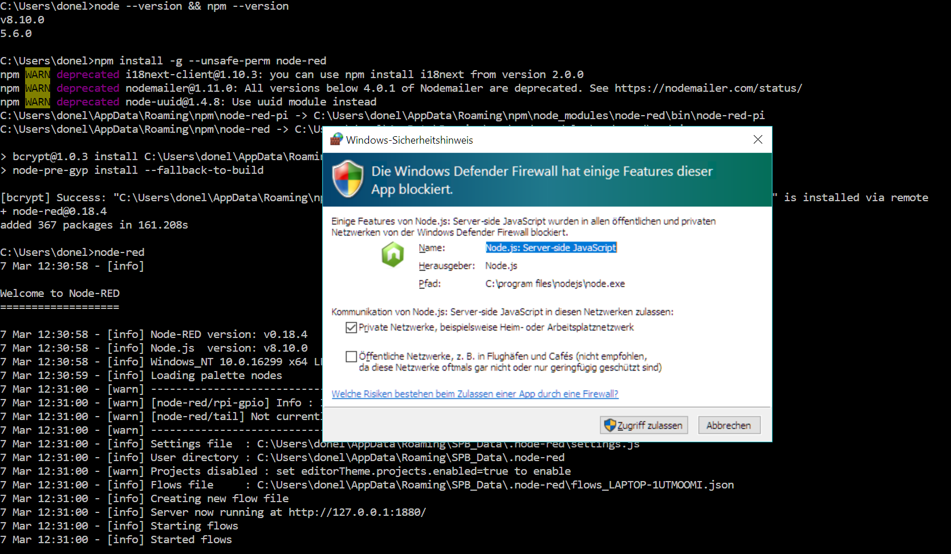Open the 'Welche Risiken bestehen' firewall link

[475, 394]
